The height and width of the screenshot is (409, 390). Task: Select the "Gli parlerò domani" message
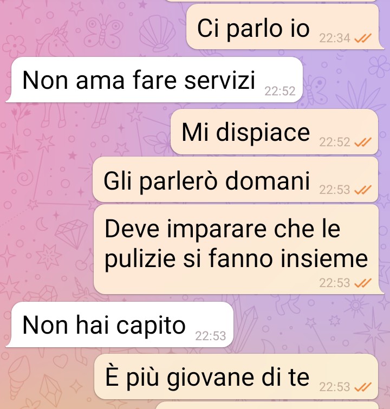(235, 179)
